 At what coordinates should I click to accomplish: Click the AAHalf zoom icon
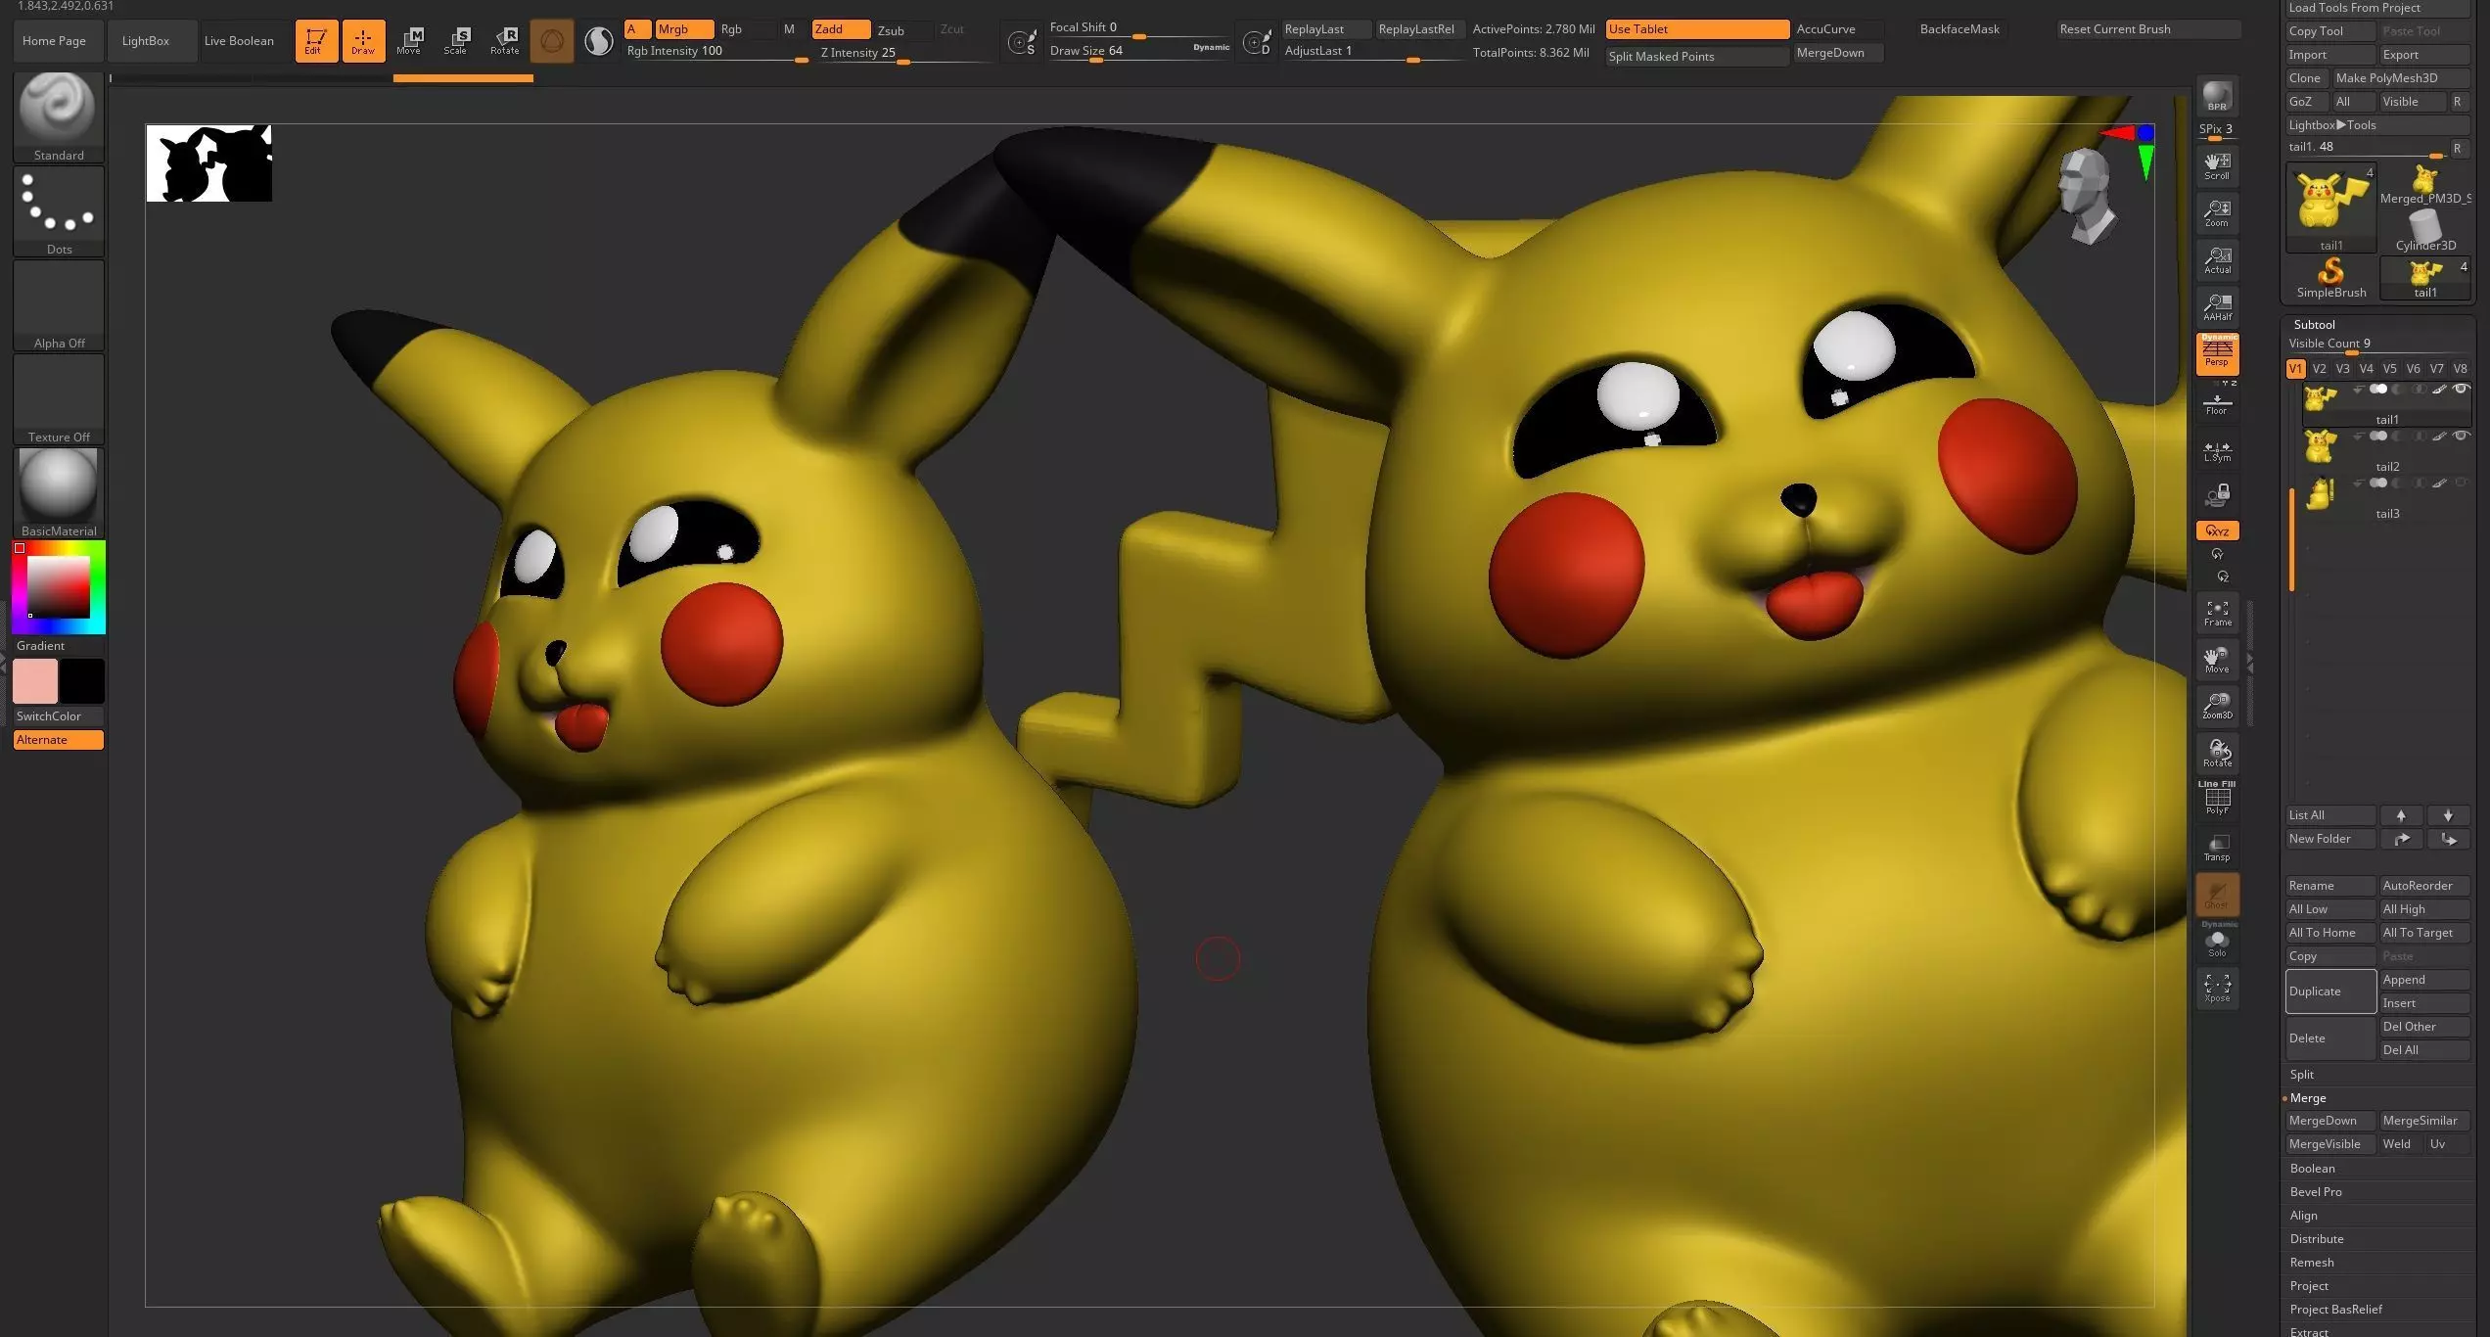pos(2217,306)
